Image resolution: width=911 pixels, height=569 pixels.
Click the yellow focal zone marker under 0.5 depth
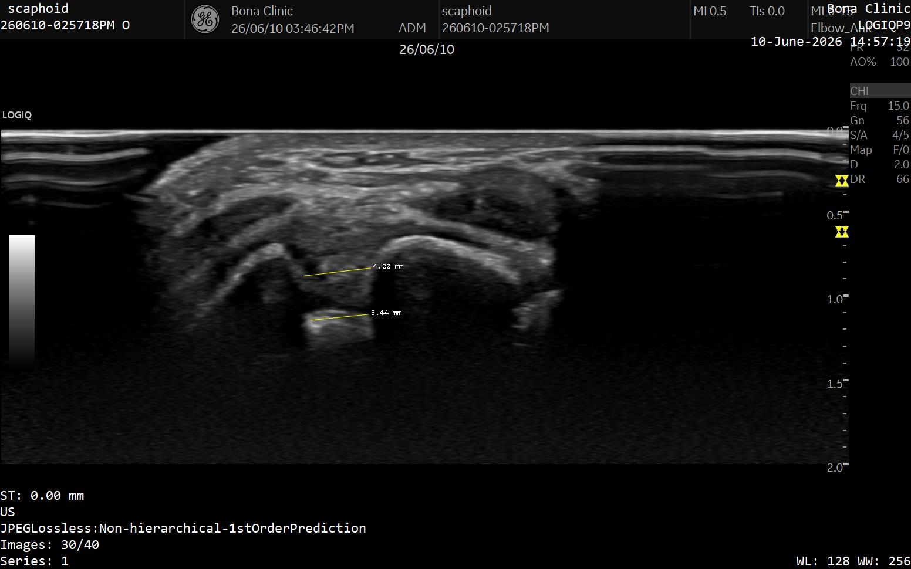pos(842,232)
